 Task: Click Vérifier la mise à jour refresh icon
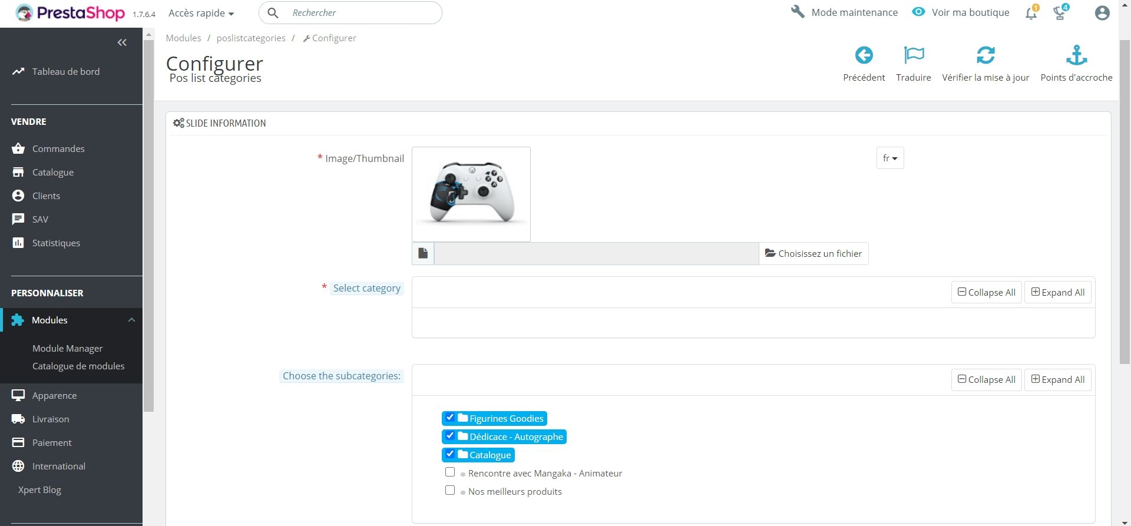pos(986,55)
